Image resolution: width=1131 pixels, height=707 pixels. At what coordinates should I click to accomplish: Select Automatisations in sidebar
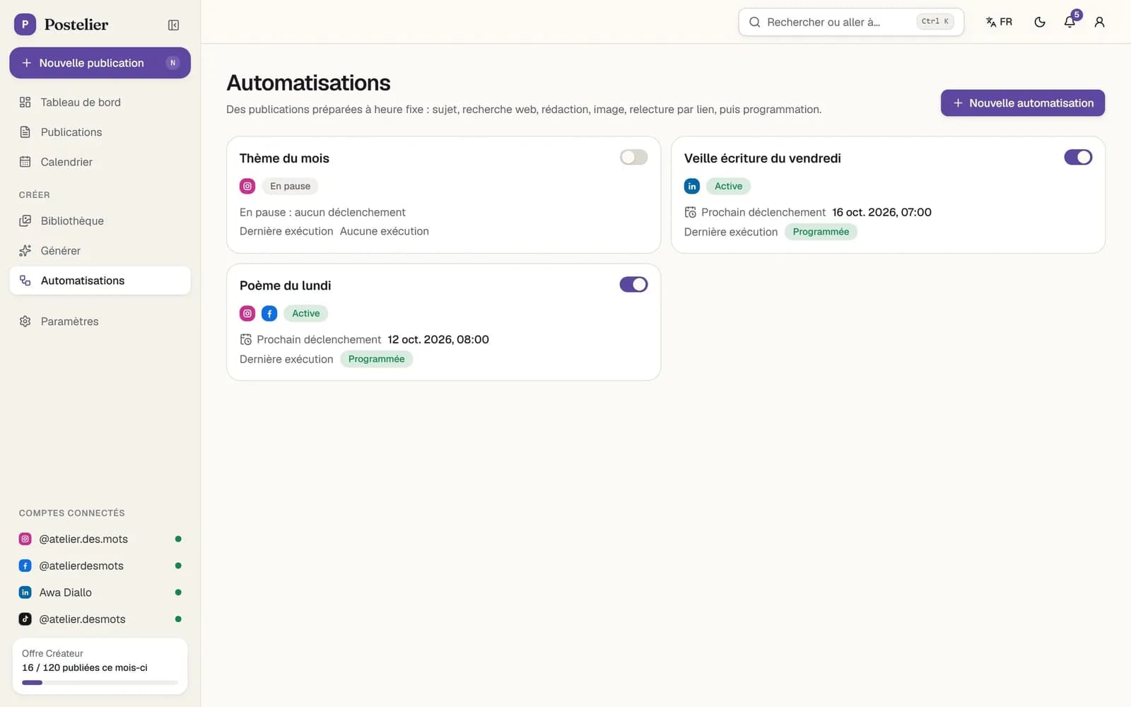tap(100, 281)
